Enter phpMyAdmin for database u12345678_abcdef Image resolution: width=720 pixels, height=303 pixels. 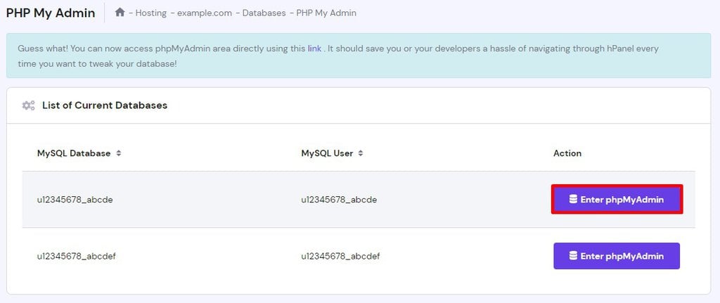(617, 256)
